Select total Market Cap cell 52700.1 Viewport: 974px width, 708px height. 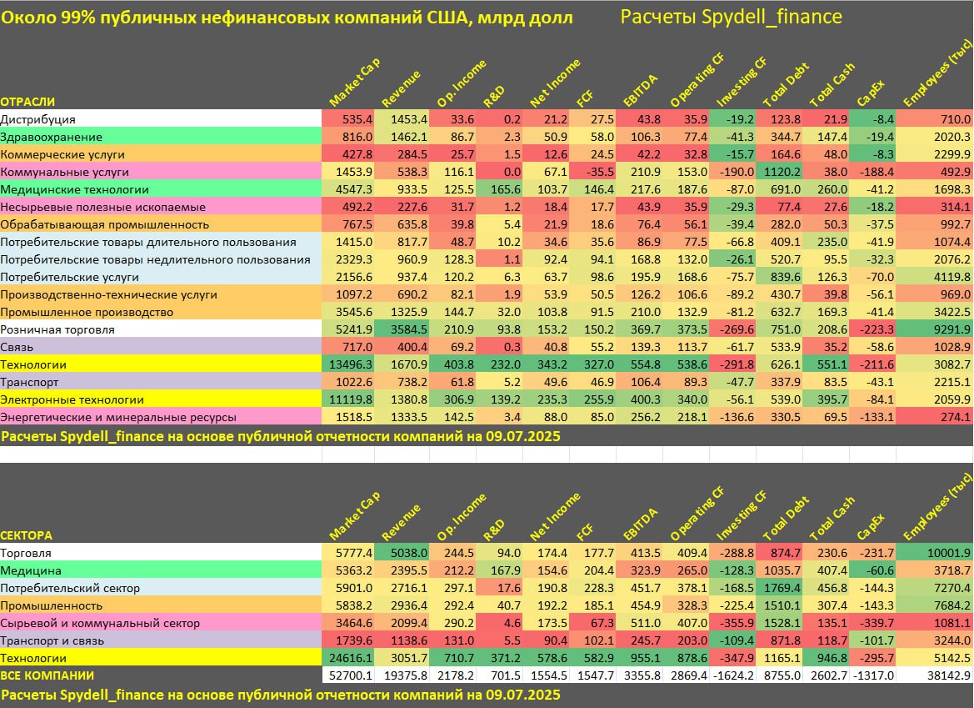[348, 675]
